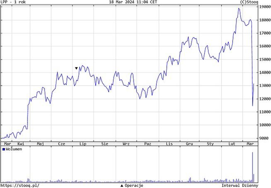This screenshot has height=188, width=271.
Task: Click the 19000 price axis label
Action: coord(265,7)
